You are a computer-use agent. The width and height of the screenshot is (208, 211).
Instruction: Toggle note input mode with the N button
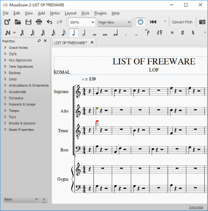click(8, 33)
